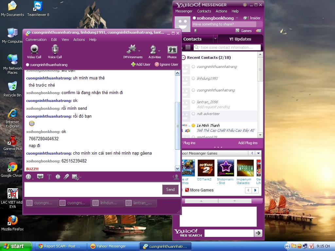Open the Photos sharing icon
The width and height of the screenshot is (335, 251).
[x=172, y=51]
